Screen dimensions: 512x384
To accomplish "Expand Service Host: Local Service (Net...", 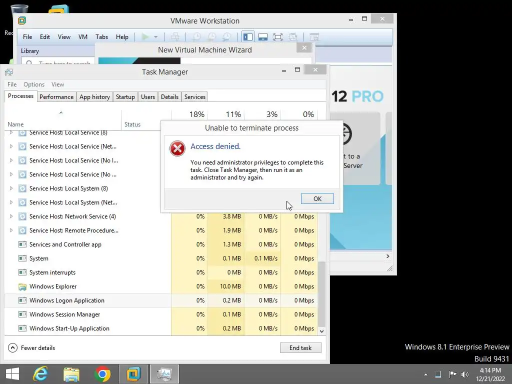I will (11, 146).
